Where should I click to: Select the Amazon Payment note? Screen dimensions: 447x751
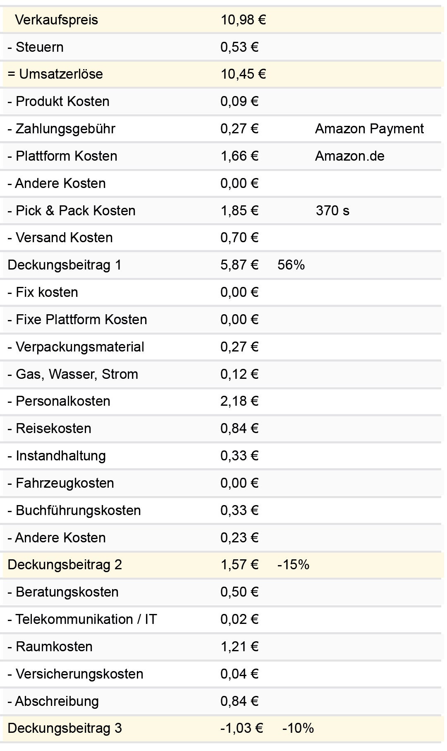point(369,129)
